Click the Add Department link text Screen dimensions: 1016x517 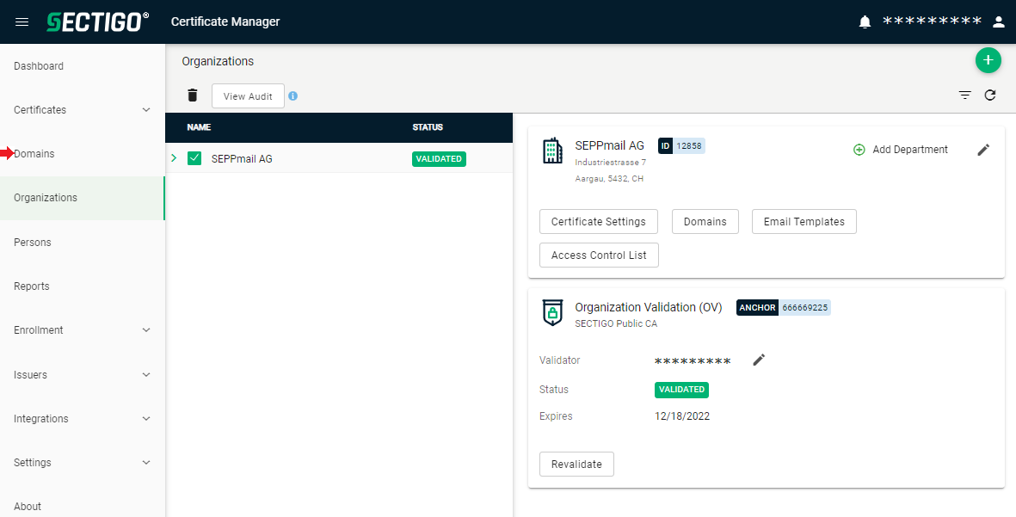909,150
